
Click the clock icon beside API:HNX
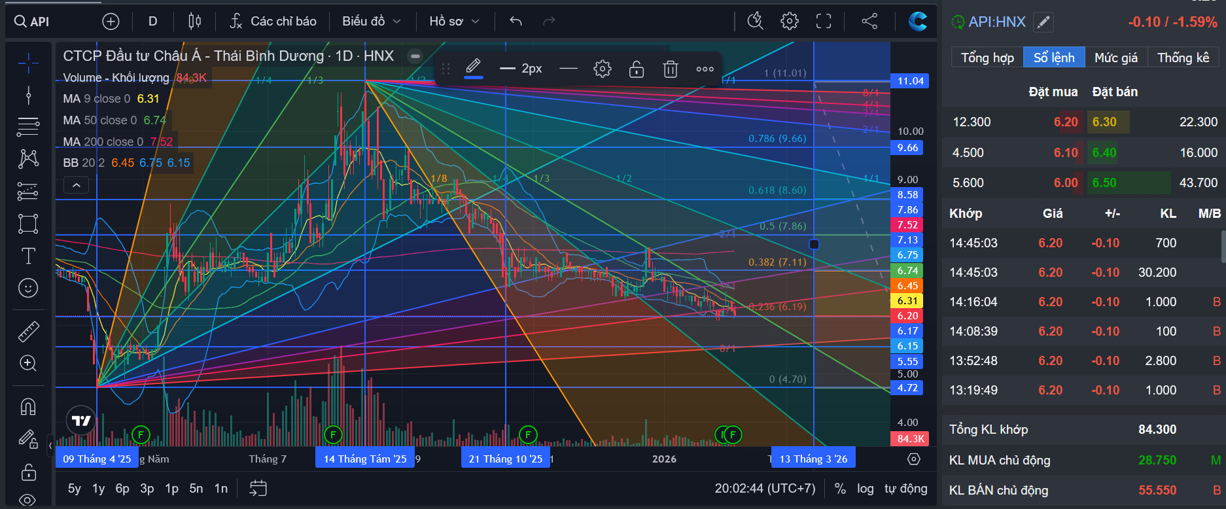tap(957, 22)
